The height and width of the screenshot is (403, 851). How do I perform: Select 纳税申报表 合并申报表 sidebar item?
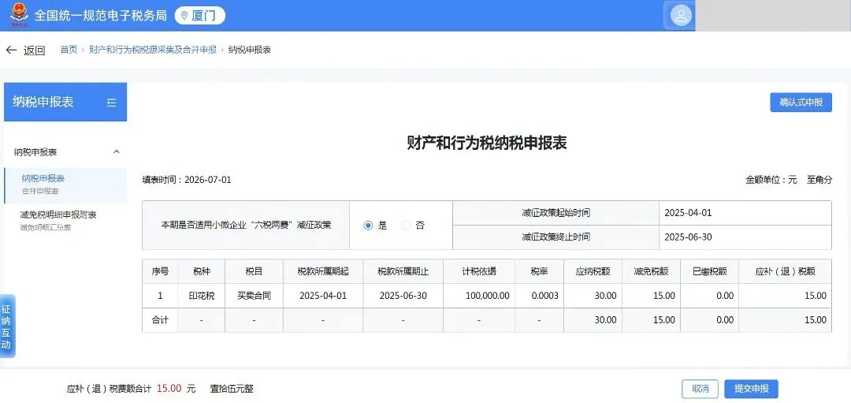point(65,185)
